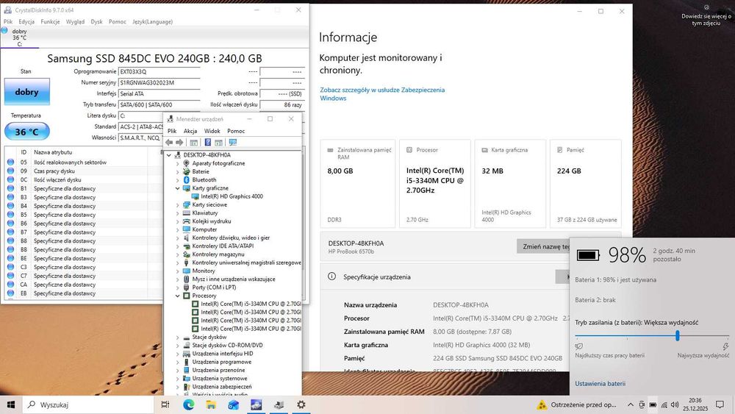Click Device Manager icon on taskbar
Viewport: 735px width, 414px height.
point(279,404)
